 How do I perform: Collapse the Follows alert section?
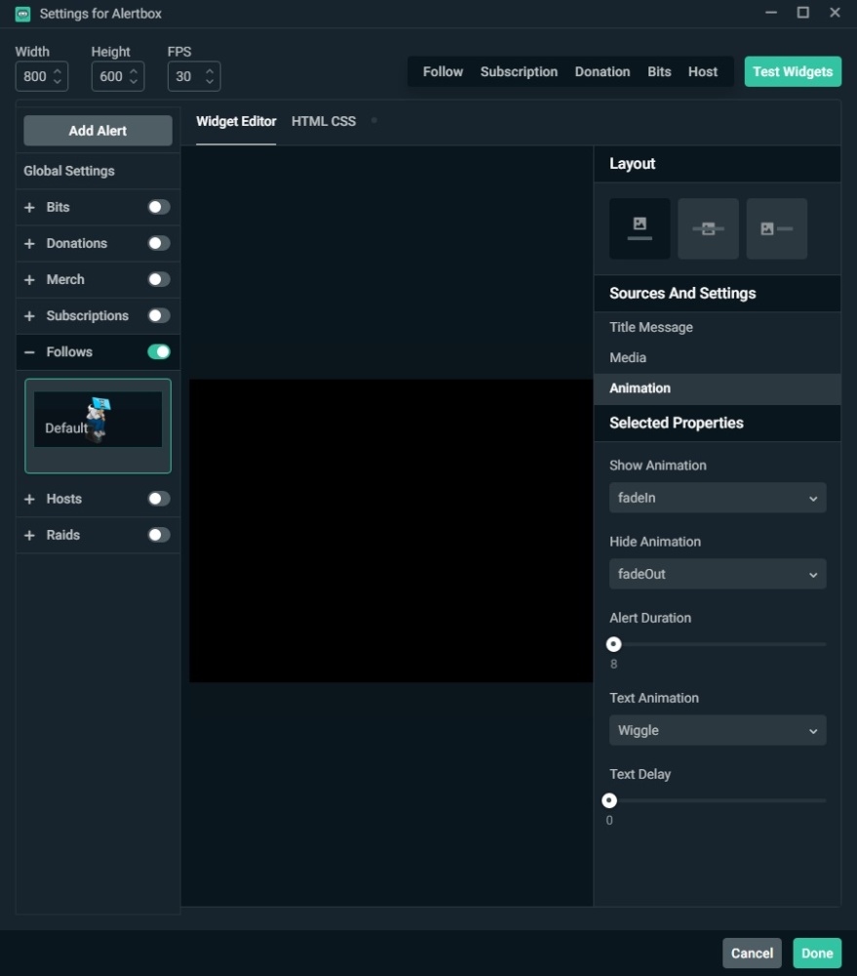click(29, 351)
